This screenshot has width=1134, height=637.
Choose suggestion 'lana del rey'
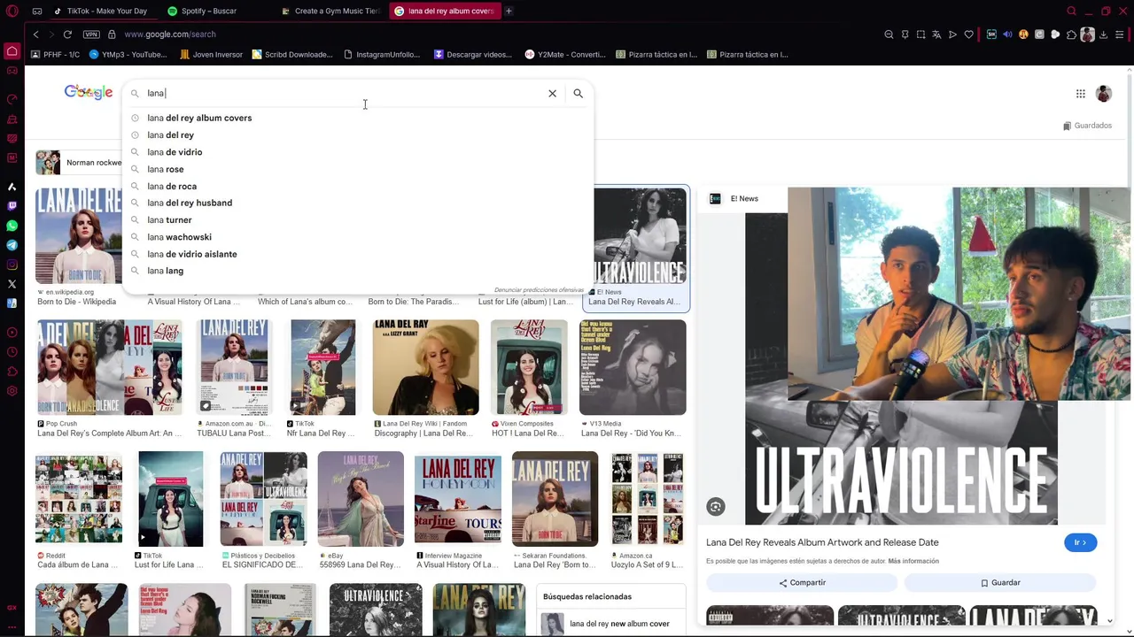[358, 135]
